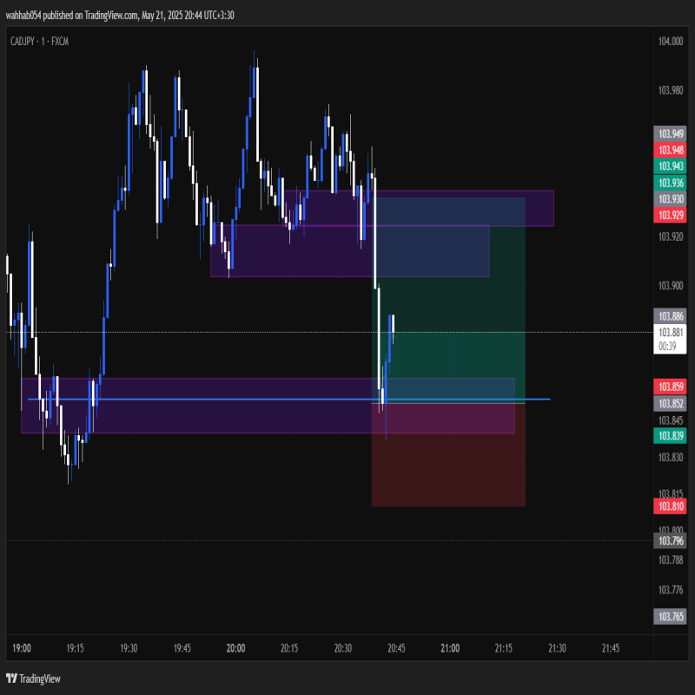
Task: Click the red 103.859 price tag
Action: 670,387
